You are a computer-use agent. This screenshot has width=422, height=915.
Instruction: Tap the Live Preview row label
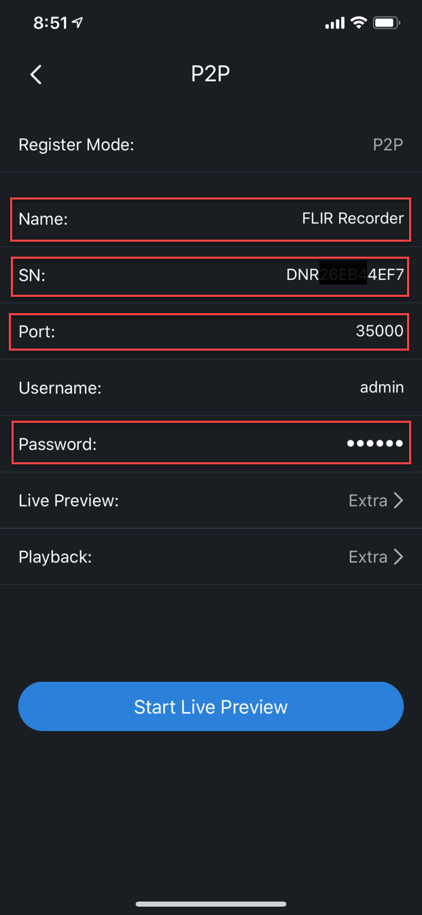point(69,501)
